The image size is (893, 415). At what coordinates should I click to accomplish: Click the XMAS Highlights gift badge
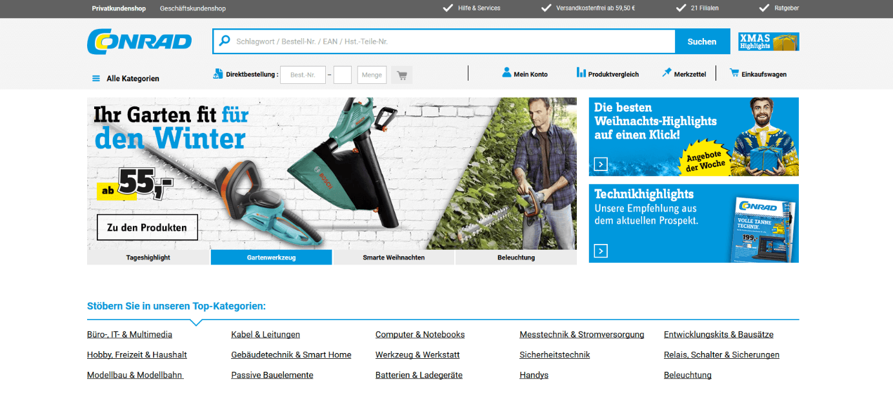pos(768,42)
